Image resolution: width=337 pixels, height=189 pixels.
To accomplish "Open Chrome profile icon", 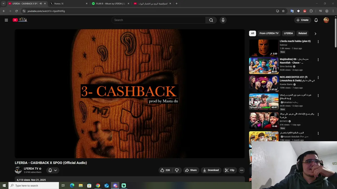I will pyautogui.click(x=327, y=11).
